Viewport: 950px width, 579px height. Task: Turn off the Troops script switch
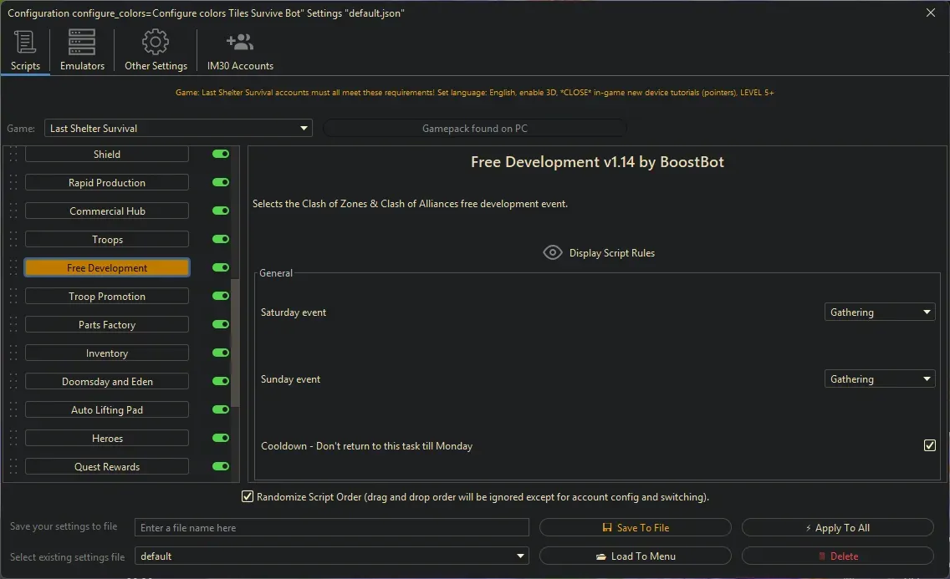221,239
